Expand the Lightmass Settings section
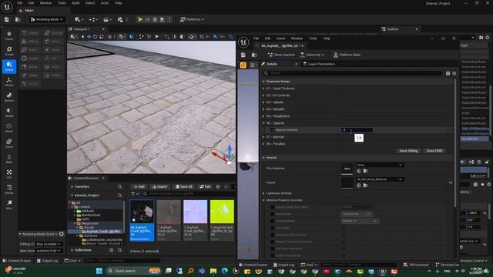The height and width of the screenshot is (277, 493). coord(263,193)
